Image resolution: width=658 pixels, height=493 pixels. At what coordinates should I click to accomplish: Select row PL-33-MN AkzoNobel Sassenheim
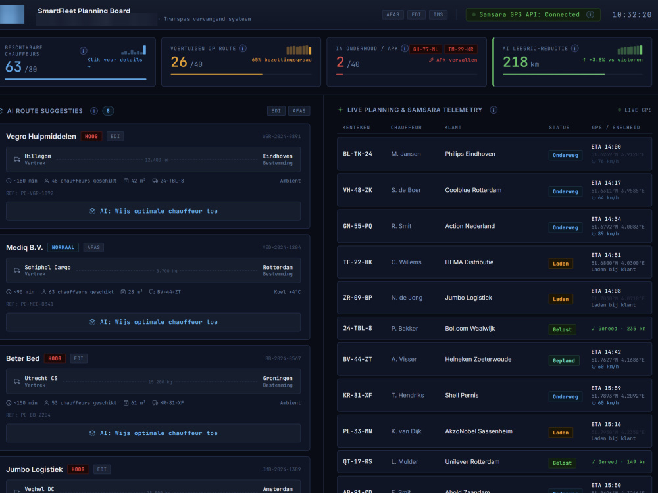click(494, 431)
